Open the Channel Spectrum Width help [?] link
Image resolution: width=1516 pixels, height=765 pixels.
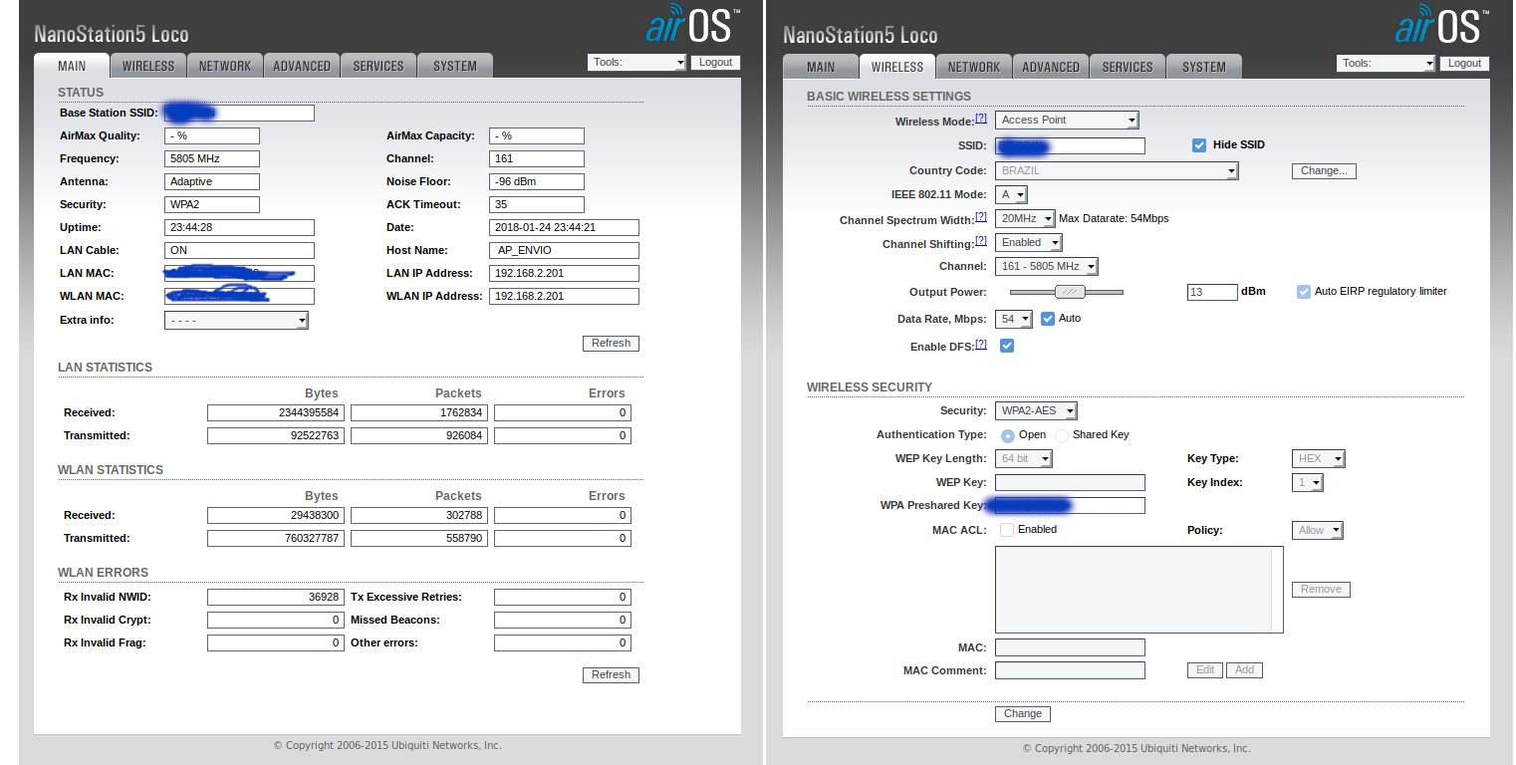[981, 216]
